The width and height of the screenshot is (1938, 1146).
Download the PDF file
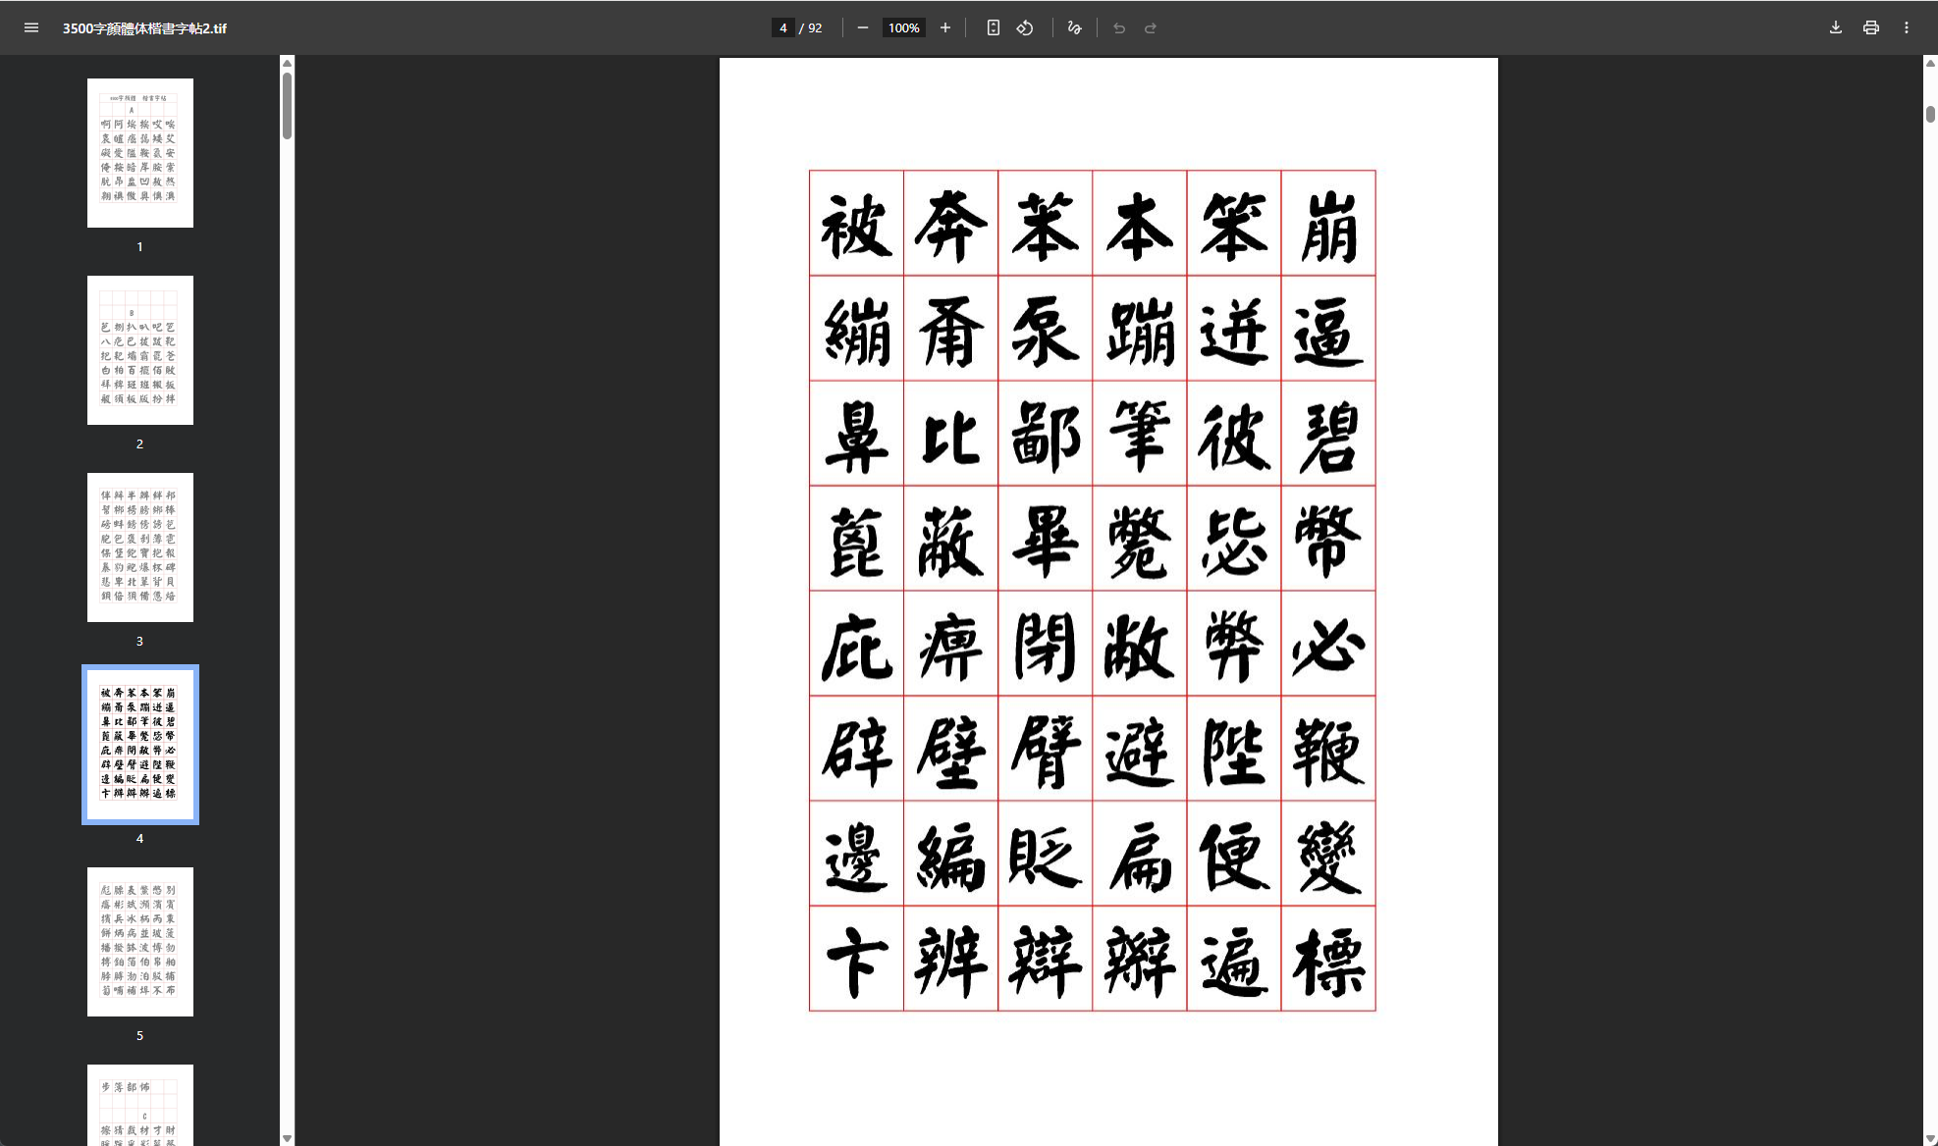[x=1835, y=27]
